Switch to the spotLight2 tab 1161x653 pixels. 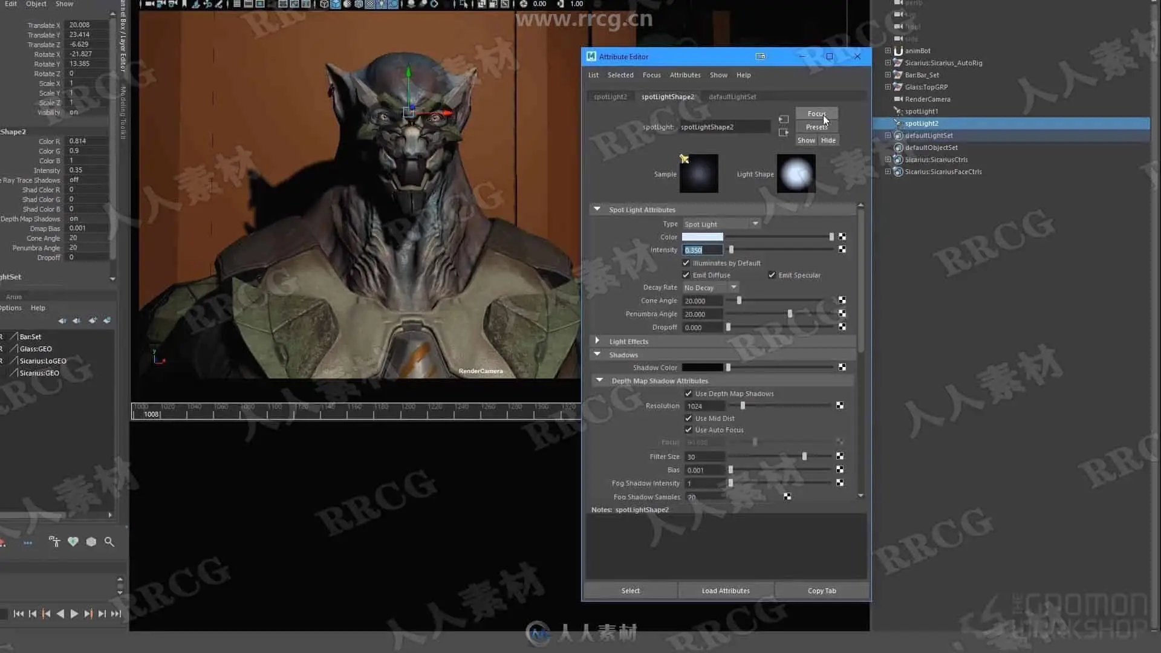tap(610, 97)
